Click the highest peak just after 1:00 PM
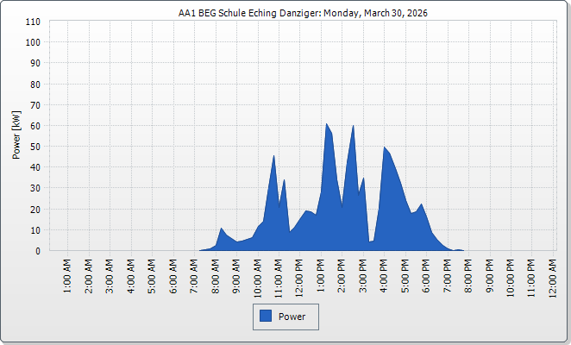The height and width of the screenshot is (345, 571). click(x=327, y=126)
